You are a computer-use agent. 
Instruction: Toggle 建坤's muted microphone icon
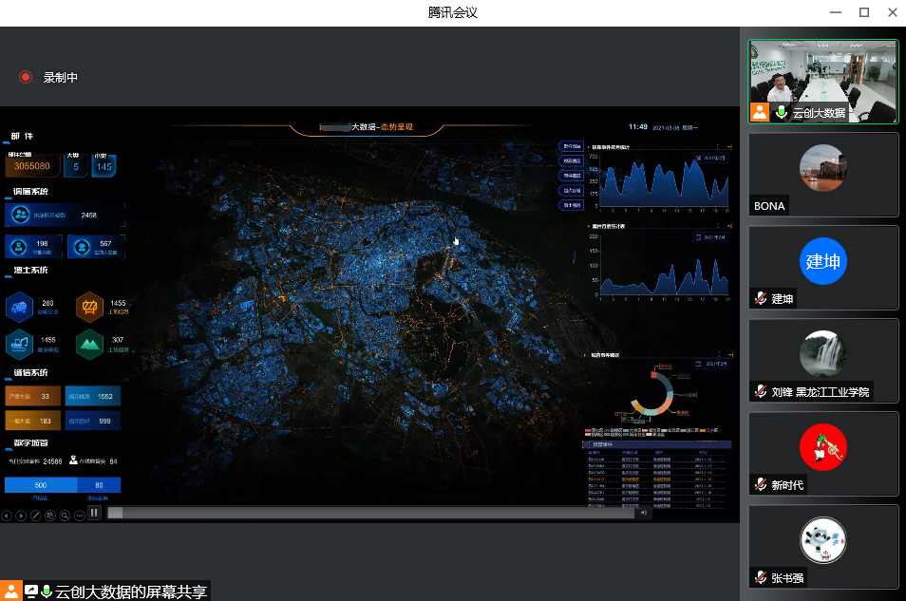tap(760, 298)
